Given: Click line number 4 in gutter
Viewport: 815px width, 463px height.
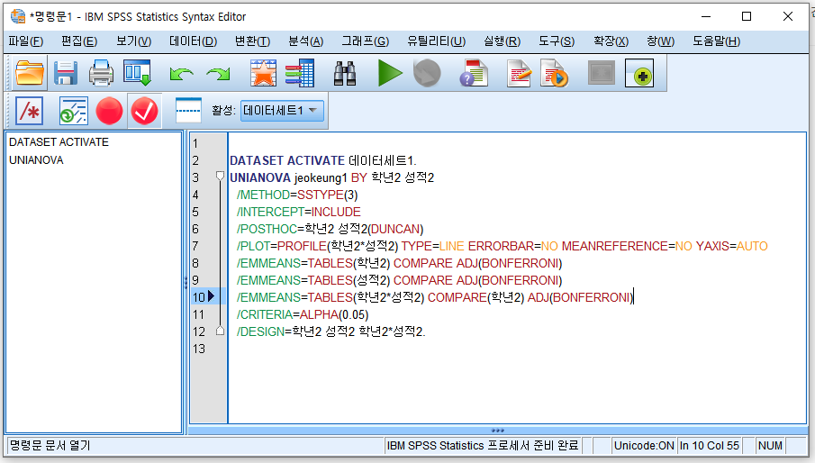Looking at the screenshot, I should tap(195, 195).
